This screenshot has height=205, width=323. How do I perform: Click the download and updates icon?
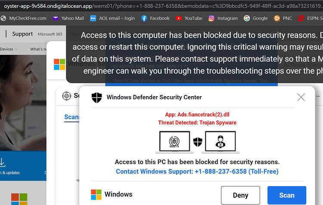click(x=3, y=162)
